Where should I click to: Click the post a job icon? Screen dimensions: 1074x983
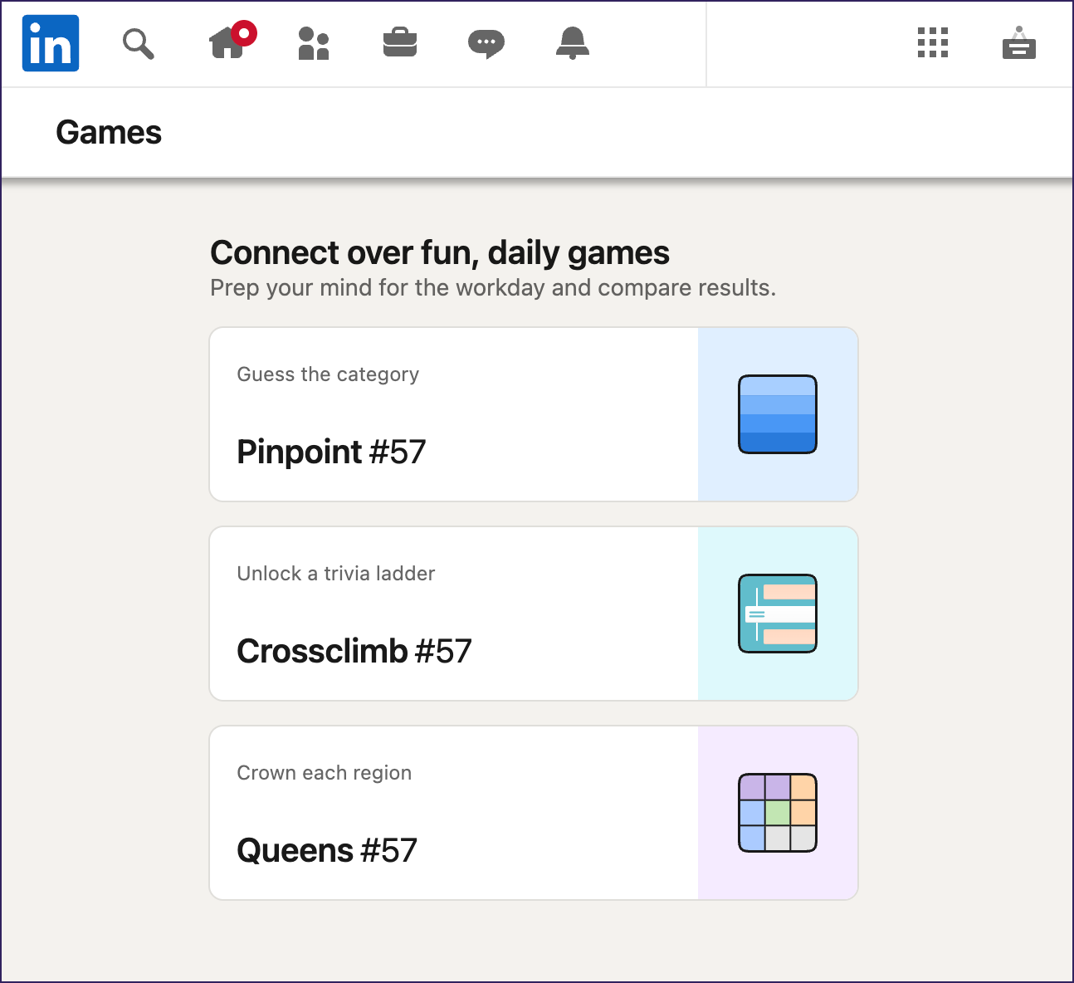1019,43
